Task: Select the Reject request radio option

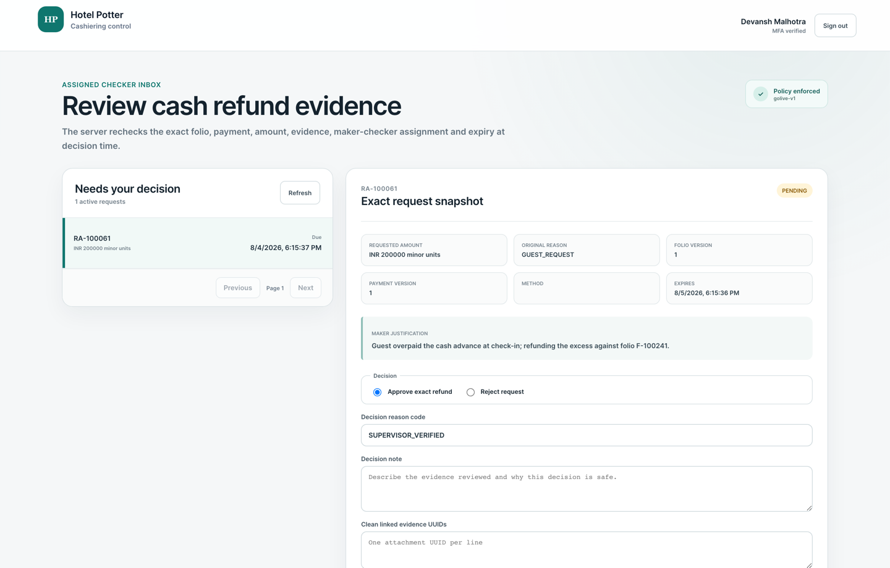Action: (470, 392)
